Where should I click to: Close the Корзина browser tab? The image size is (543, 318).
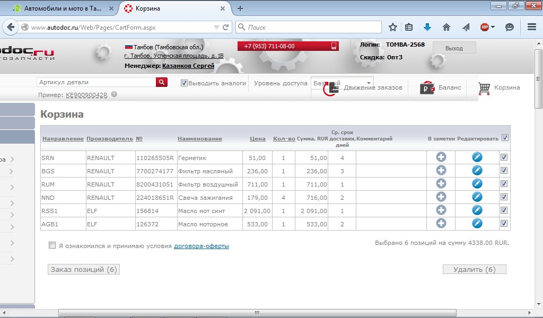click(223, 8)
